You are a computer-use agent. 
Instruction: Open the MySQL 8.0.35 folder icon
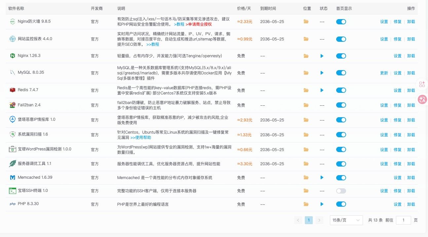click(x=306, y=73)
